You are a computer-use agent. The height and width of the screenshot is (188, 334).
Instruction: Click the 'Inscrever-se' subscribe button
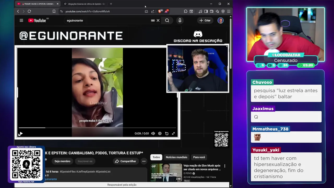click(85, 161)
